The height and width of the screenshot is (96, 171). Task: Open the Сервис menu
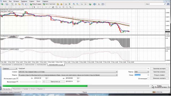(x=32, y=1)
